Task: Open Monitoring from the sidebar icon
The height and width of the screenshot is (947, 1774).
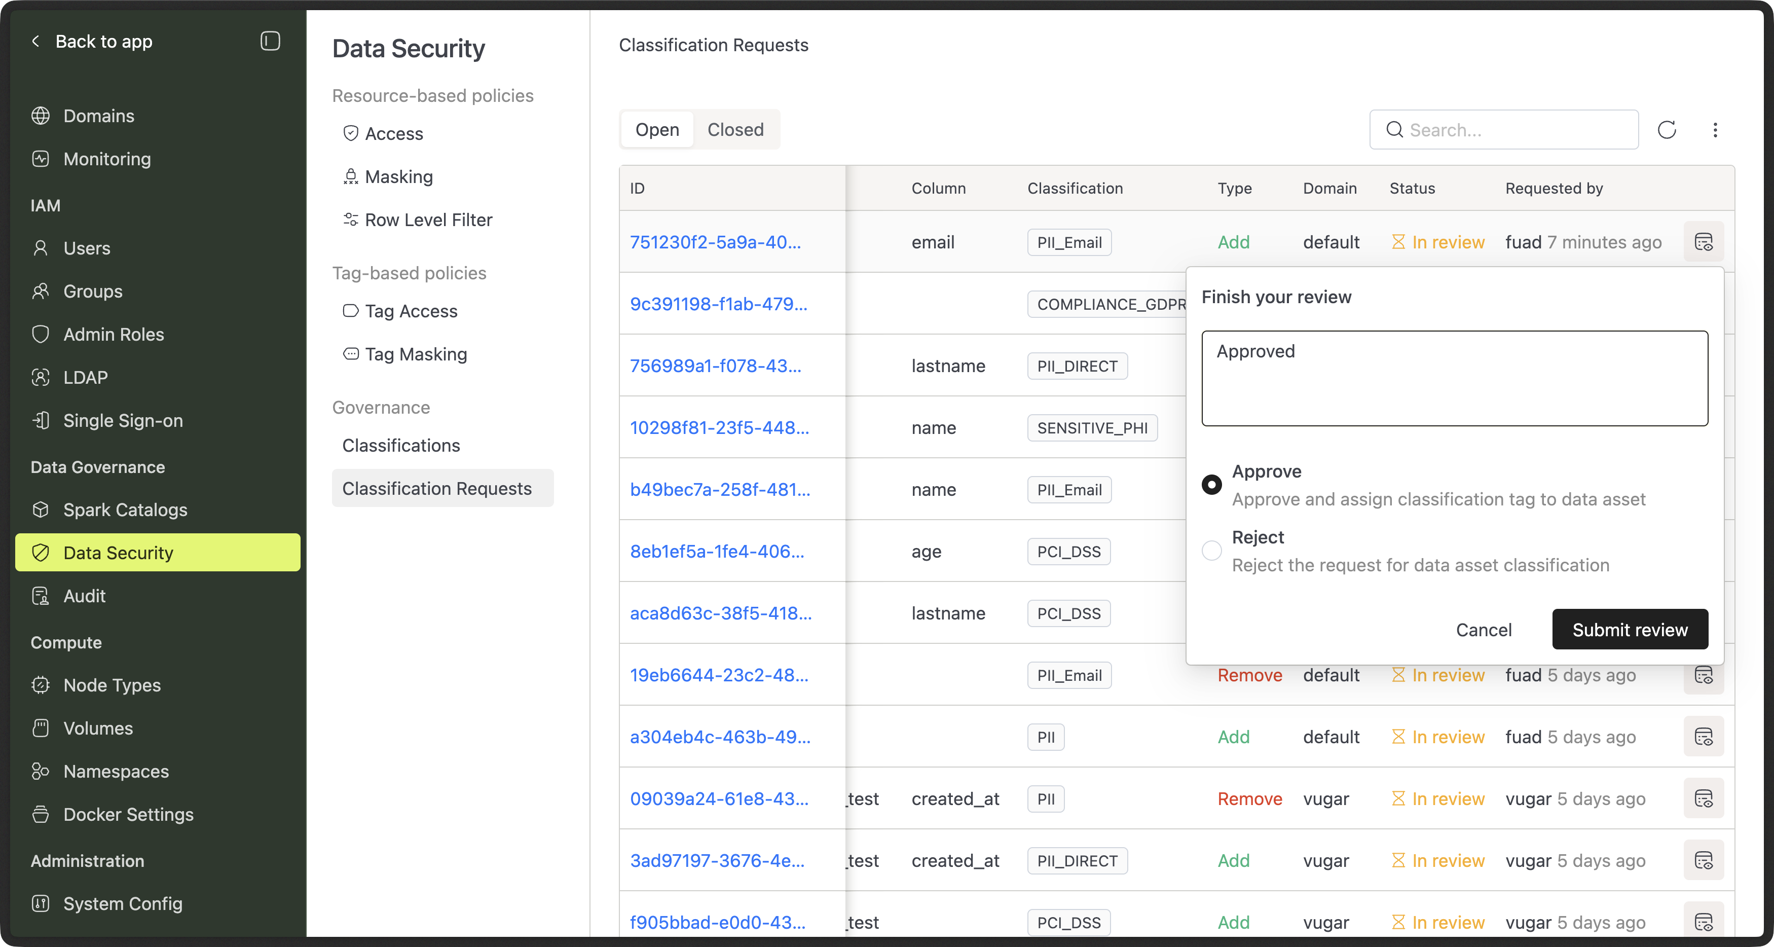Action: pos(41,159)
